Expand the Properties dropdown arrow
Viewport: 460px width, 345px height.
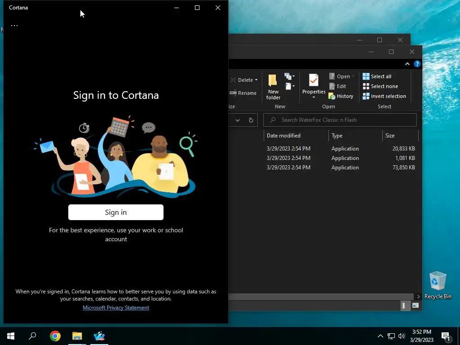pyautogui.click(x=314, y=97)
